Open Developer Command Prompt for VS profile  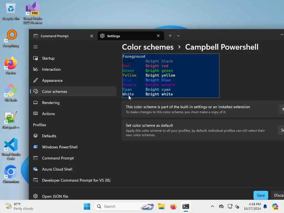(73, 180)
